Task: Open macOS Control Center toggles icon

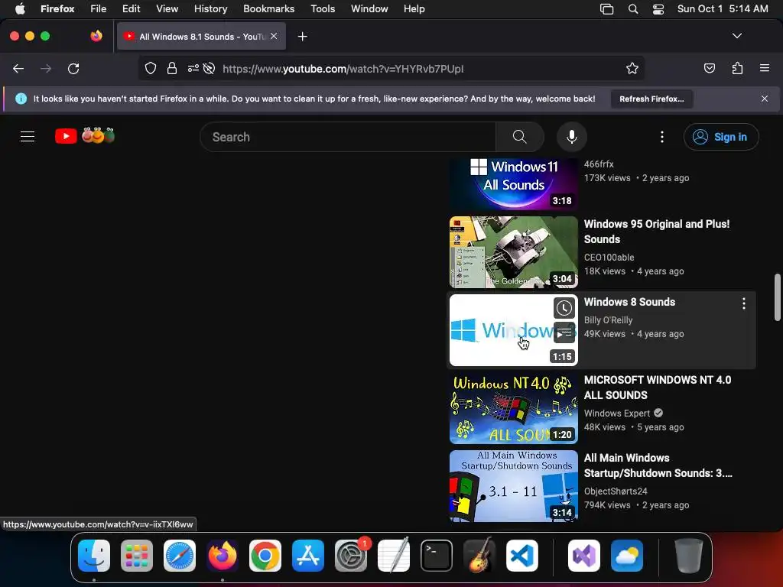Action: (x=658, y=9)
